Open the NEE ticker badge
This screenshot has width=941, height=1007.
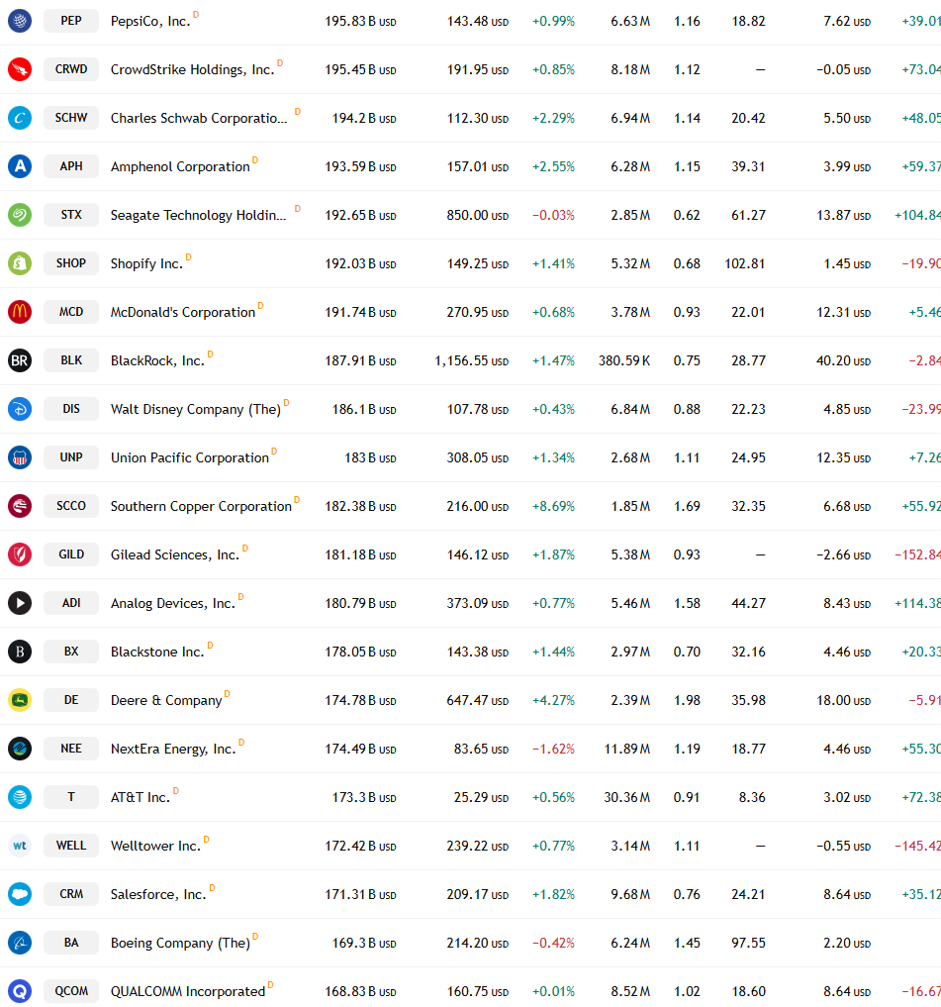tap(71, 749)
